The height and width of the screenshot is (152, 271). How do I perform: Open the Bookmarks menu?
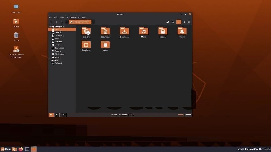(x=75, y=17)
